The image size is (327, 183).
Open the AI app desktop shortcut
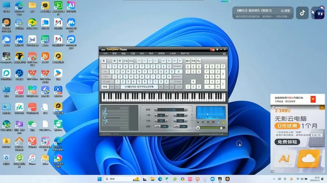(71, 7)
